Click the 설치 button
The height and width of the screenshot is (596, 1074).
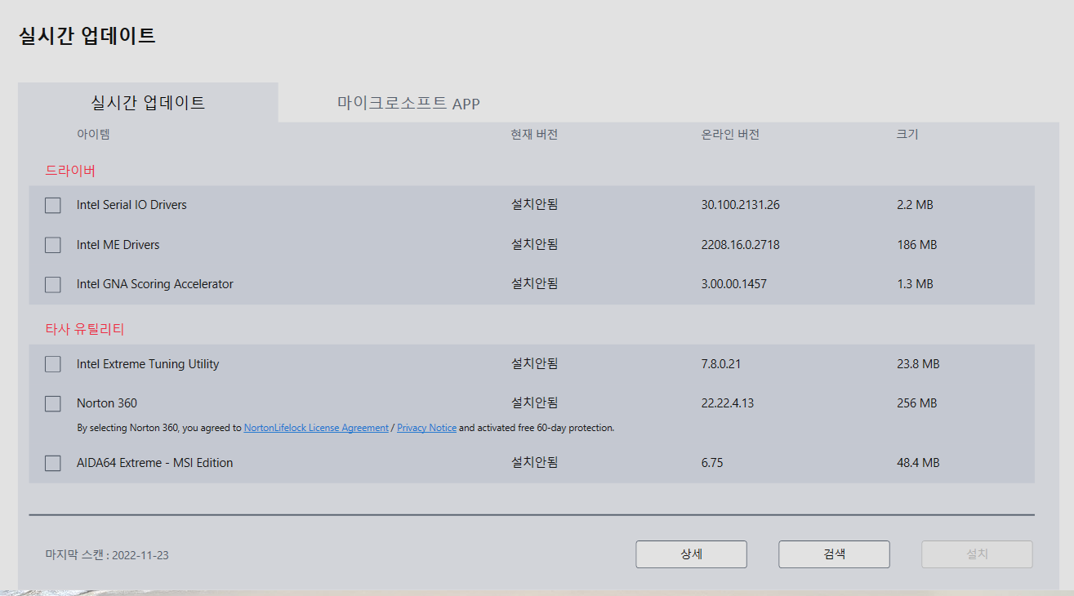point(977,554)
